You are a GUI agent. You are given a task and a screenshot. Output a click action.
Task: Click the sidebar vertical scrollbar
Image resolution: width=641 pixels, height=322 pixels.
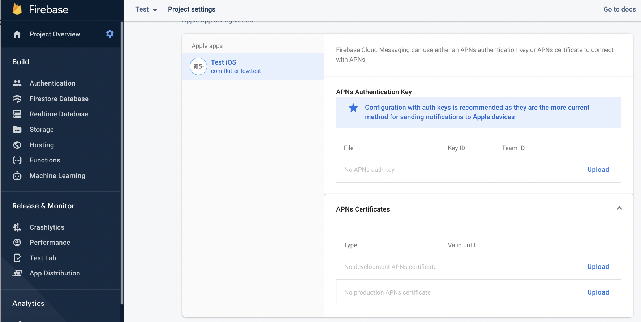coord(122,162)
